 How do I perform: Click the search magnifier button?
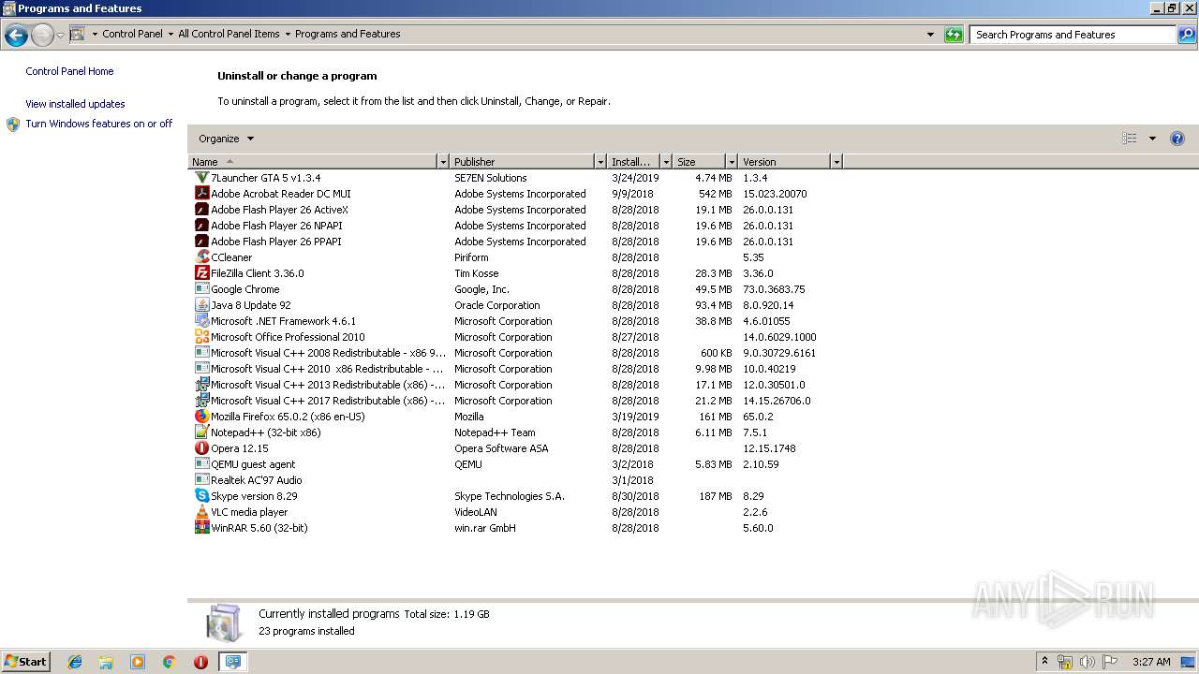click(x=1187, y=35)
